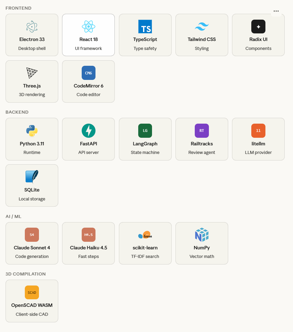Click the Python 3.11 snake logo
Screen dimensions: 293x332
(x=32, y=131)
